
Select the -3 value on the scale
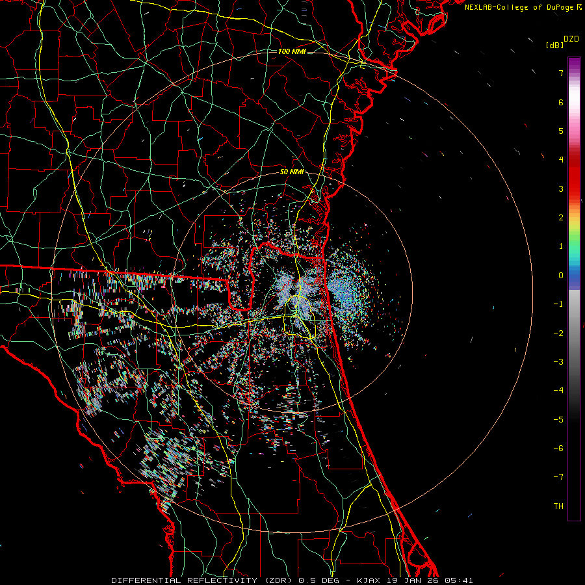point(558,362)
